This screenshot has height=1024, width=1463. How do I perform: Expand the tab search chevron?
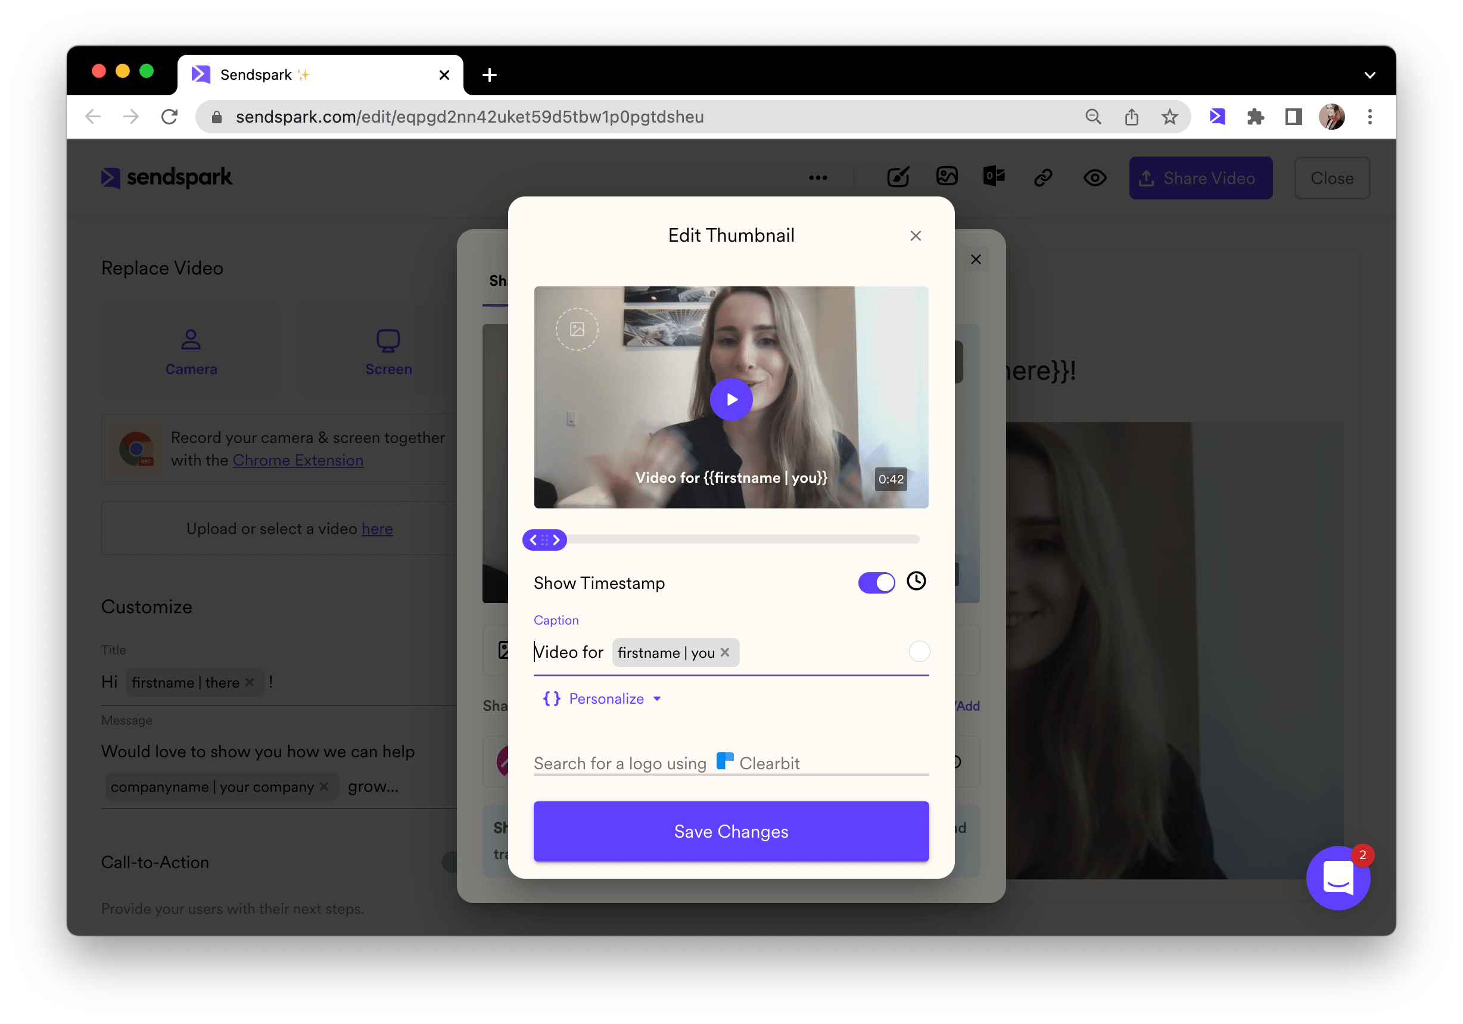click(x=1369, y=75)
